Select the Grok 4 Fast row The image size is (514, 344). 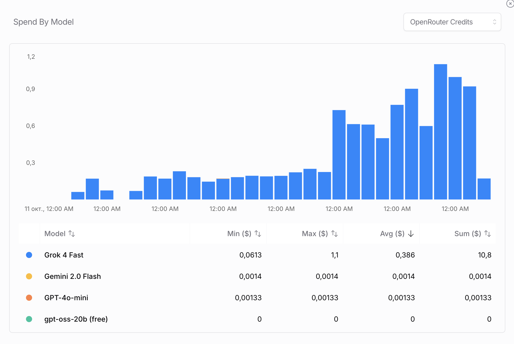[x=64, y=255]
